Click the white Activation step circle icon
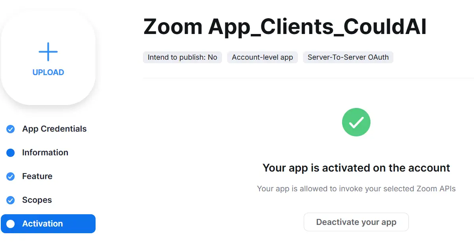The image size is (474, 251). pyautogui.click(x=11, y=224)
